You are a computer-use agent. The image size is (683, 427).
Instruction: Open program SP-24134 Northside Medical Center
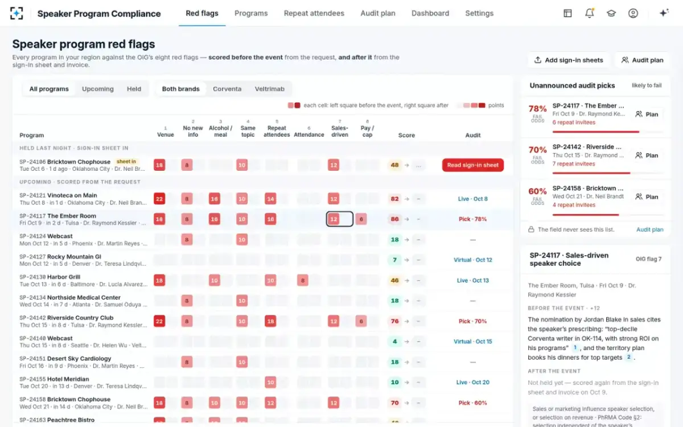tap(262, 301)
